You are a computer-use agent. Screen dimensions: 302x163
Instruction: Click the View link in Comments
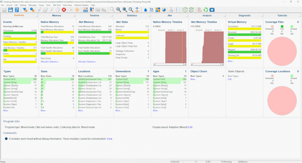[110, 139]
